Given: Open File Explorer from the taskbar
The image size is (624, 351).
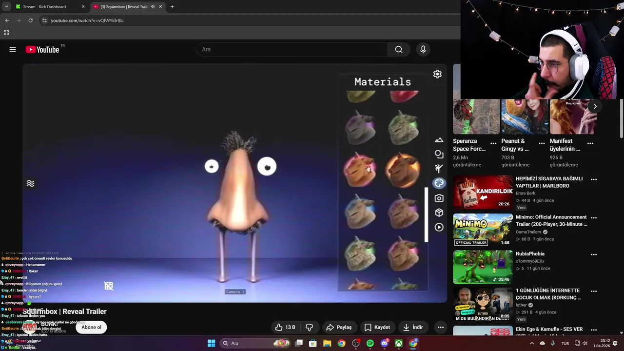Looking at the screenshot, I should point(327,343).
